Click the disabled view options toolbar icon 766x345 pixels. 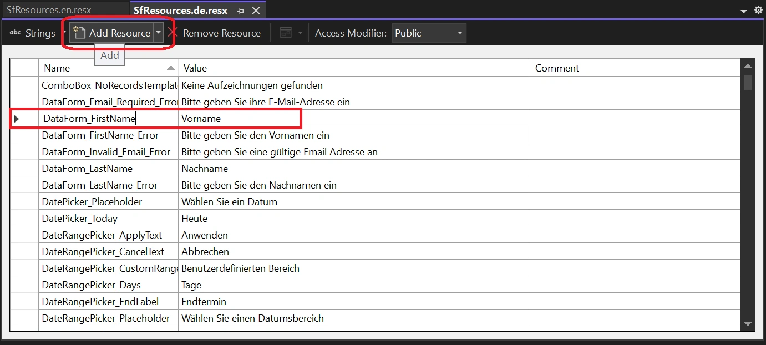pyautogui.click(x=286, y=33)
